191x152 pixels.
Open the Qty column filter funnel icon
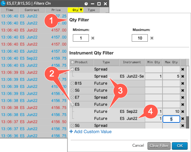tap(81, 10)
